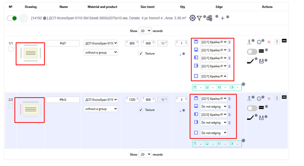Open material settings gear icon
Image resolution: width=304 pixels, height=166 pixels.
point(192,18)
